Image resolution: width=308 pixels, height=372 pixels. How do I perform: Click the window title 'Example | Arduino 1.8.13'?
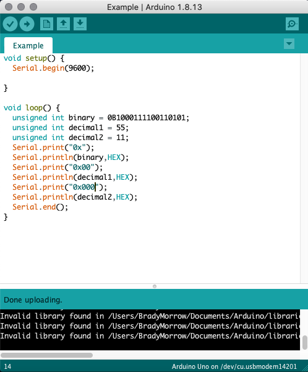click(155, 7)
